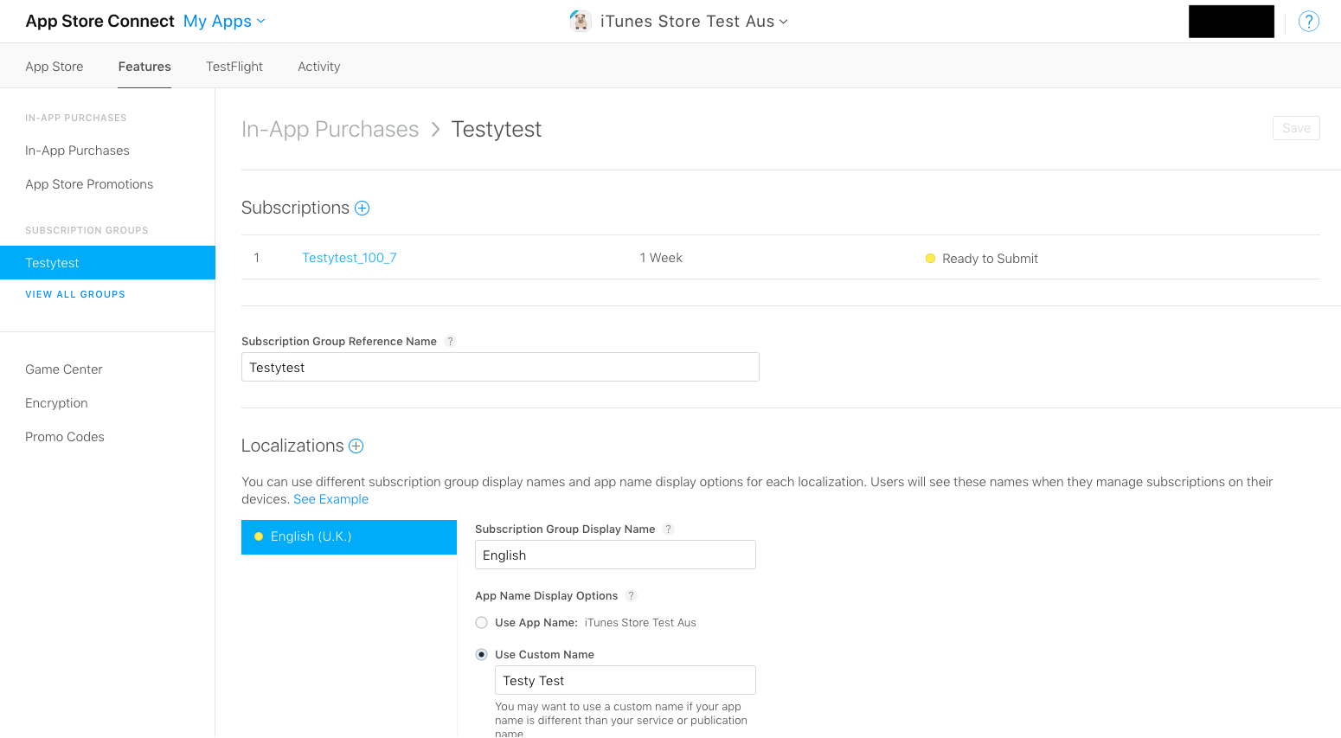Click yellow Ready to Submit status dot
The height and width of the screenshot is (738, 1341).
[x=930, y=259]
